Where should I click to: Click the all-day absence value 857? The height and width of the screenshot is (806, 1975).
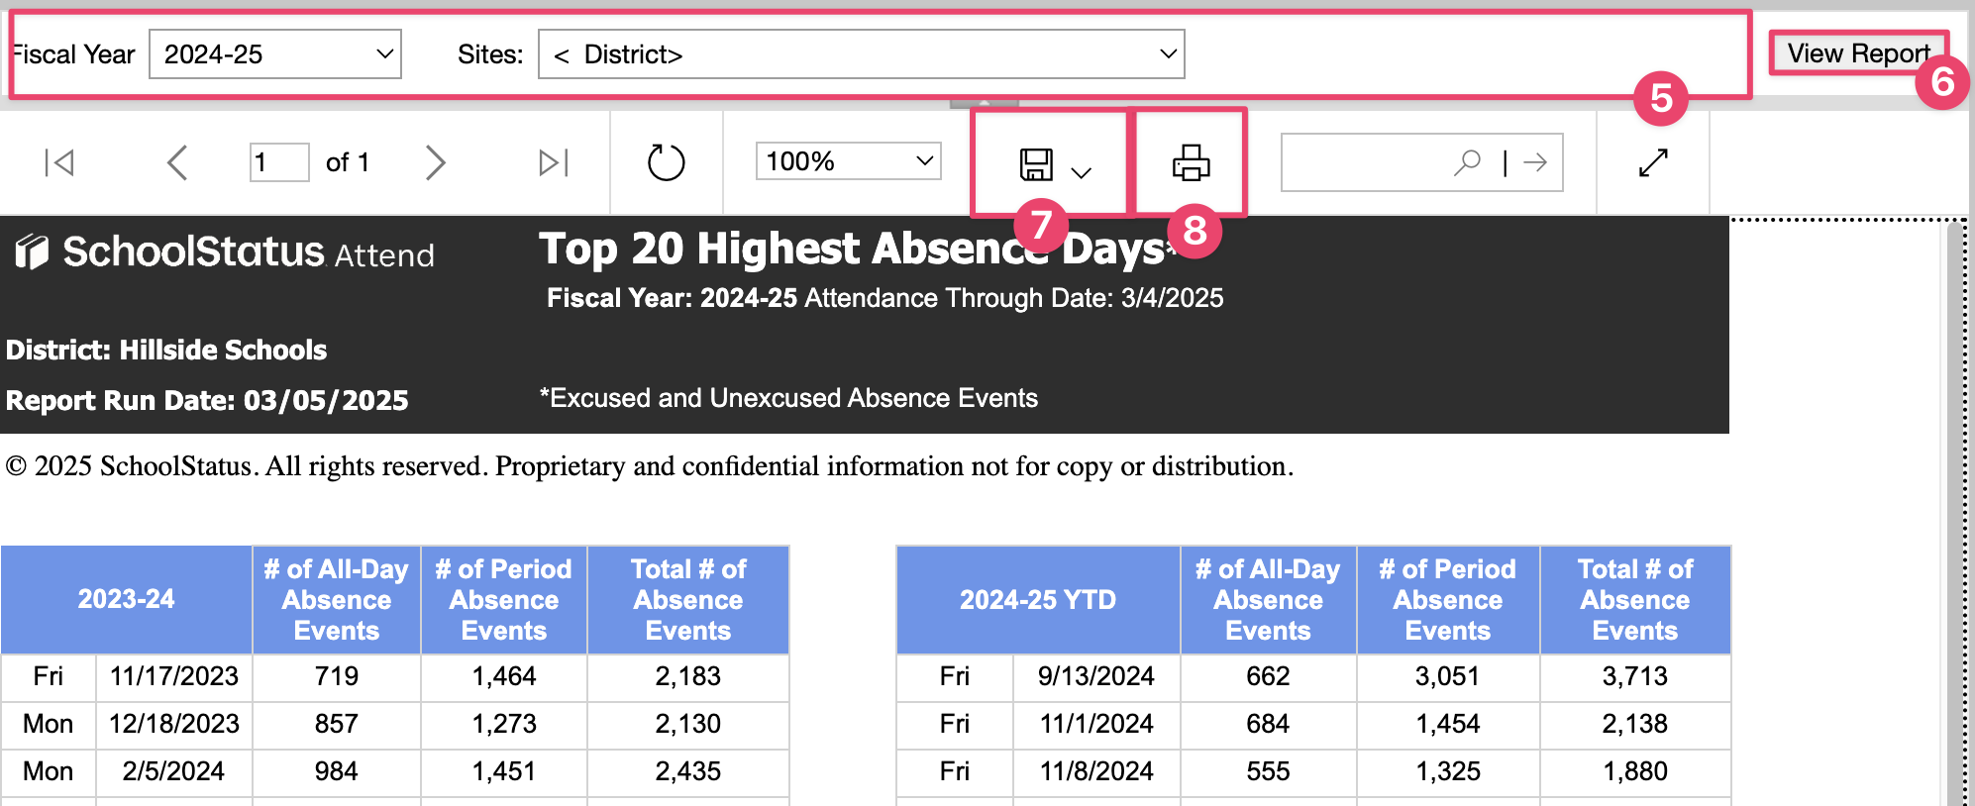(337, 725)
